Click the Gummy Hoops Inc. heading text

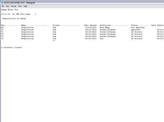point(10,10)
